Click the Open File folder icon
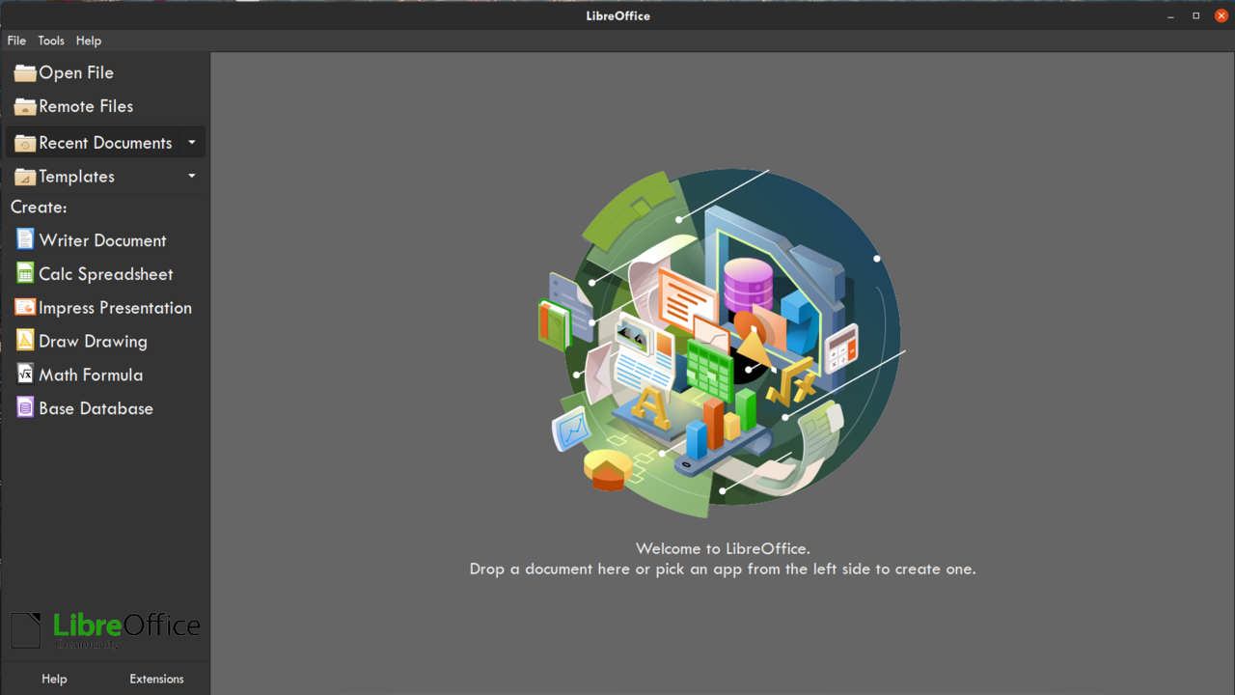Screen dimensions: 1235x695 point(25,73)
